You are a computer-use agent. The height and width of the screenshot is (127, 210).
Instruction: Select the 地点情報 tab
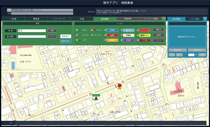click(176, 19)
